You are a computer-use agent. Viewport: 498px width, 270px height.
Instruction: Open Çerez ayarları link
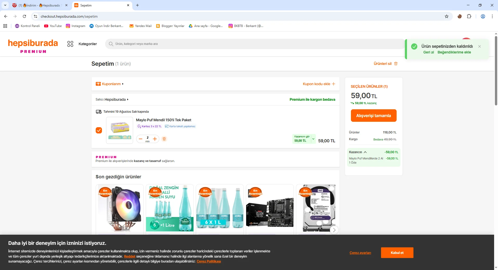pos(360,253)
